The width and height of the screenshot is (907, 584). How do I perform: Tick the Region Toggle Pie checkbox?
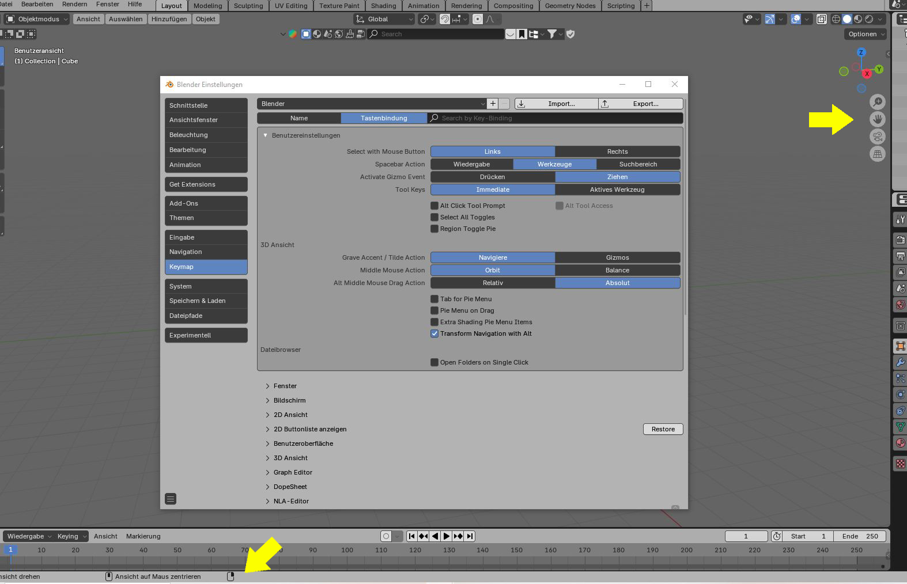coord(434,229)
